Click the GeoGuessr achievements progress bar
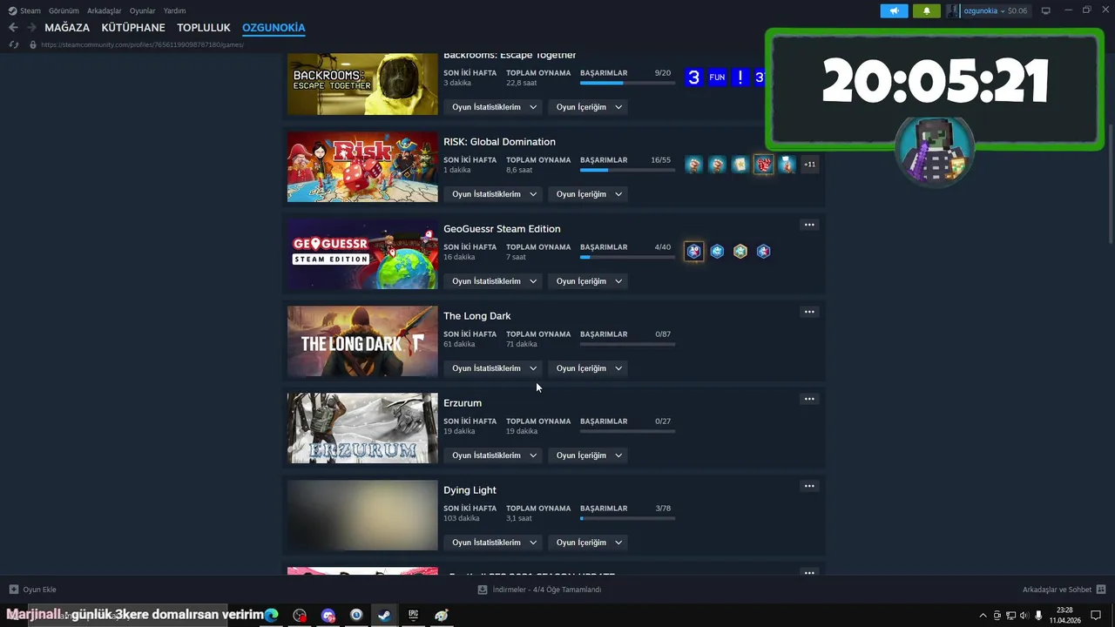 tap(627, 257)
